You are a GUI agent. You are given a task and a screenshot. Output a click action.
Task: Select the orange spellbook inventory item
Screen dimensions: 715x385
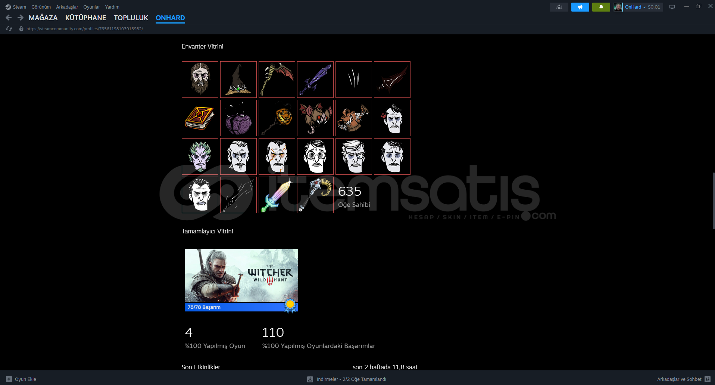[x=200, y=118]
